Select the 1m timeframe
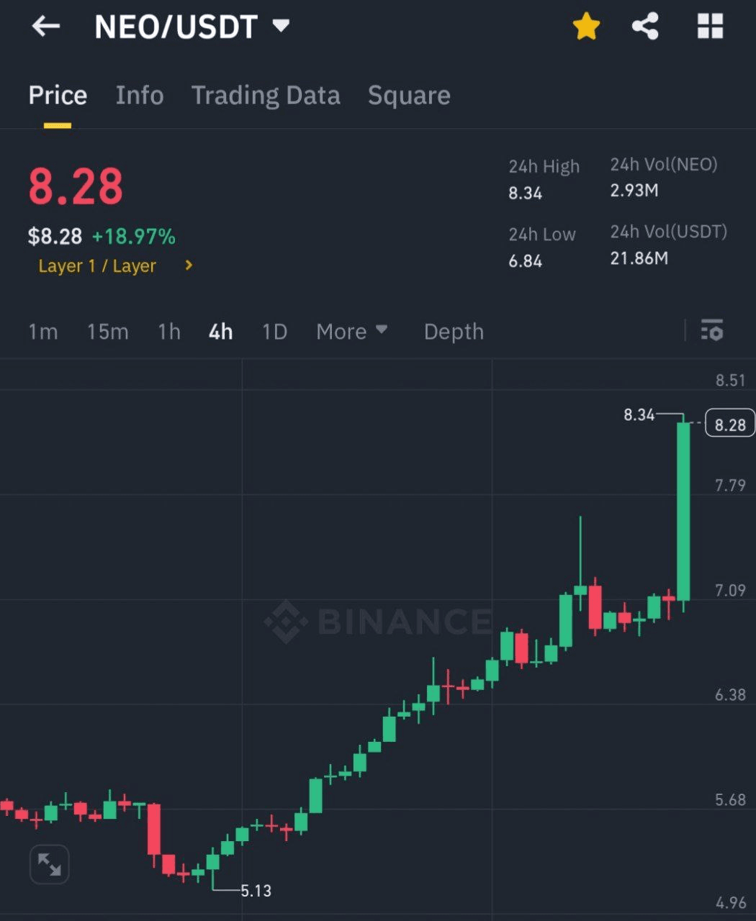The image size is (756, 921). pos(43,332)
